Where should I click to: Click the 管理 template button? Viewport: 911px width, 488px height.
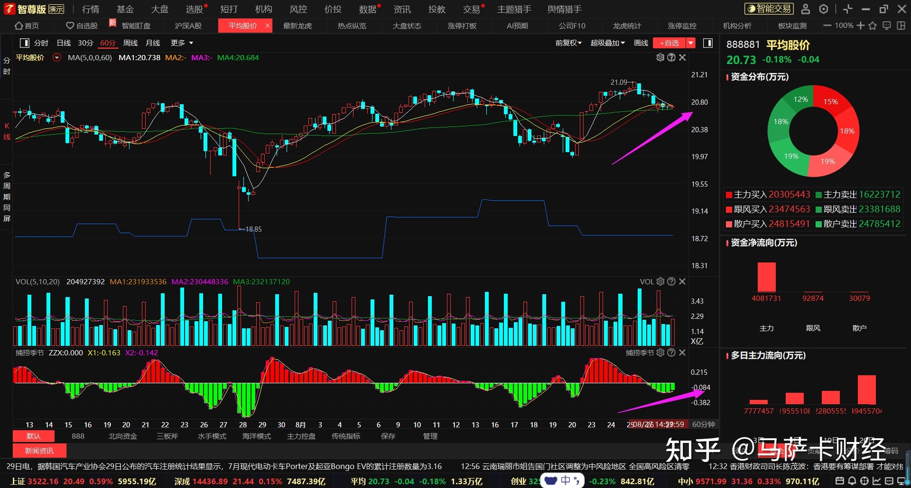coord(430,436)
